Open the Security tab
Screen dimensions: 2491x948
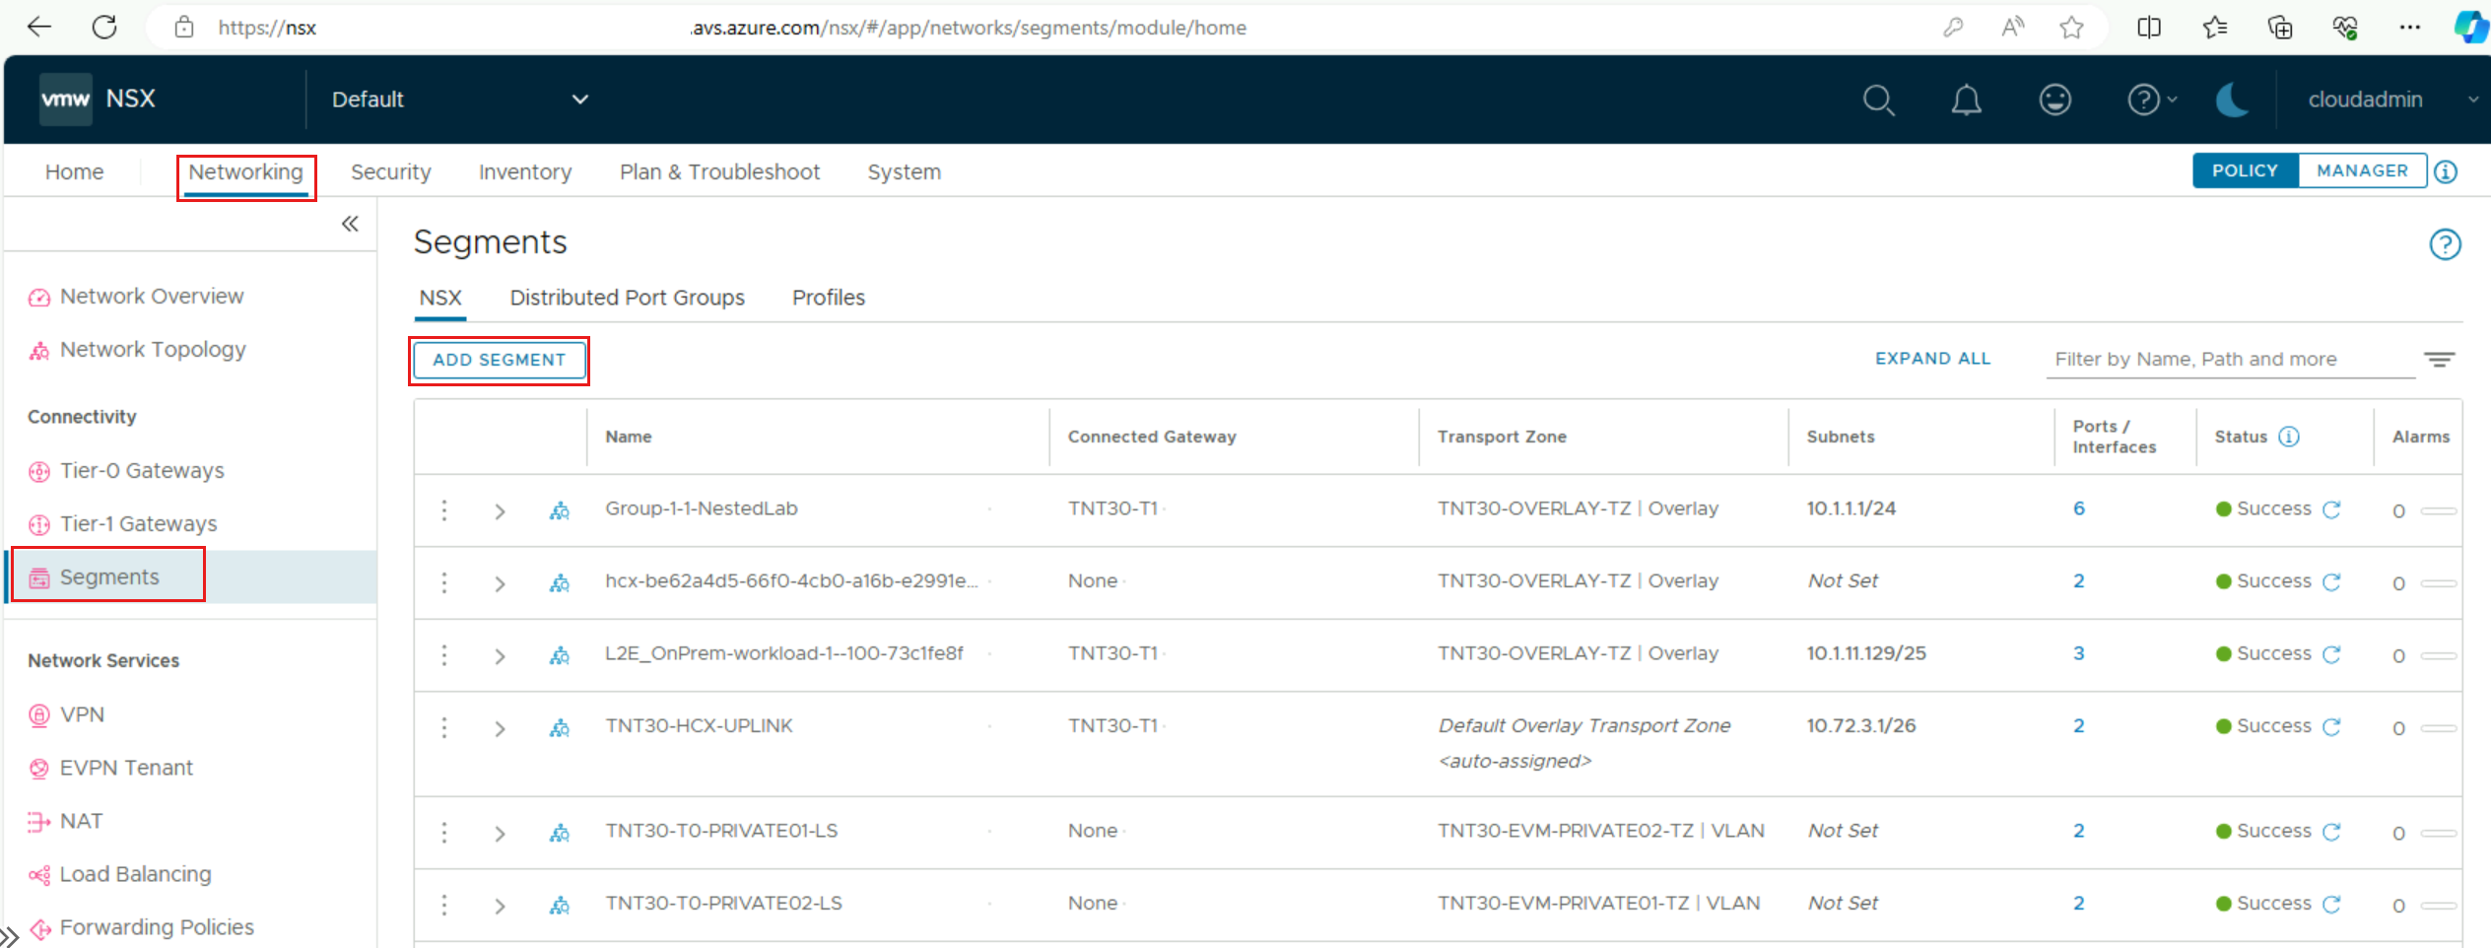tap(390, 171)
